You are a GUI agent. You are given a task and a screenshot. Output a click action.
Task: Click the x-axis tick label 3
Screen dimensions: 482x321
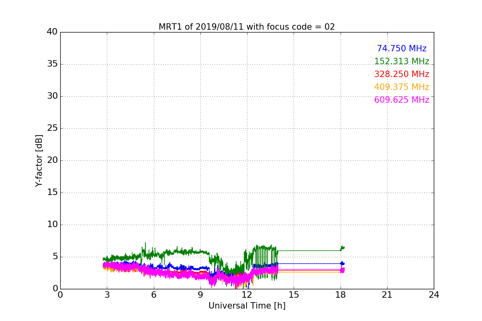click(x=107, y=295)
